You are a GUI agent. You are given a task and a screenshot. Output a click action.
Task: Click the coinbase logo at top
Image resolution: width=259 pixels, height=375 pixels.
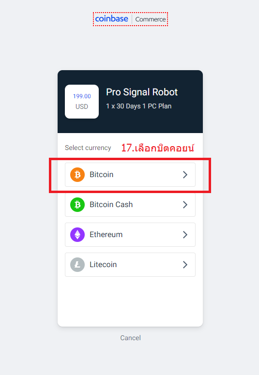click(111, 19)
